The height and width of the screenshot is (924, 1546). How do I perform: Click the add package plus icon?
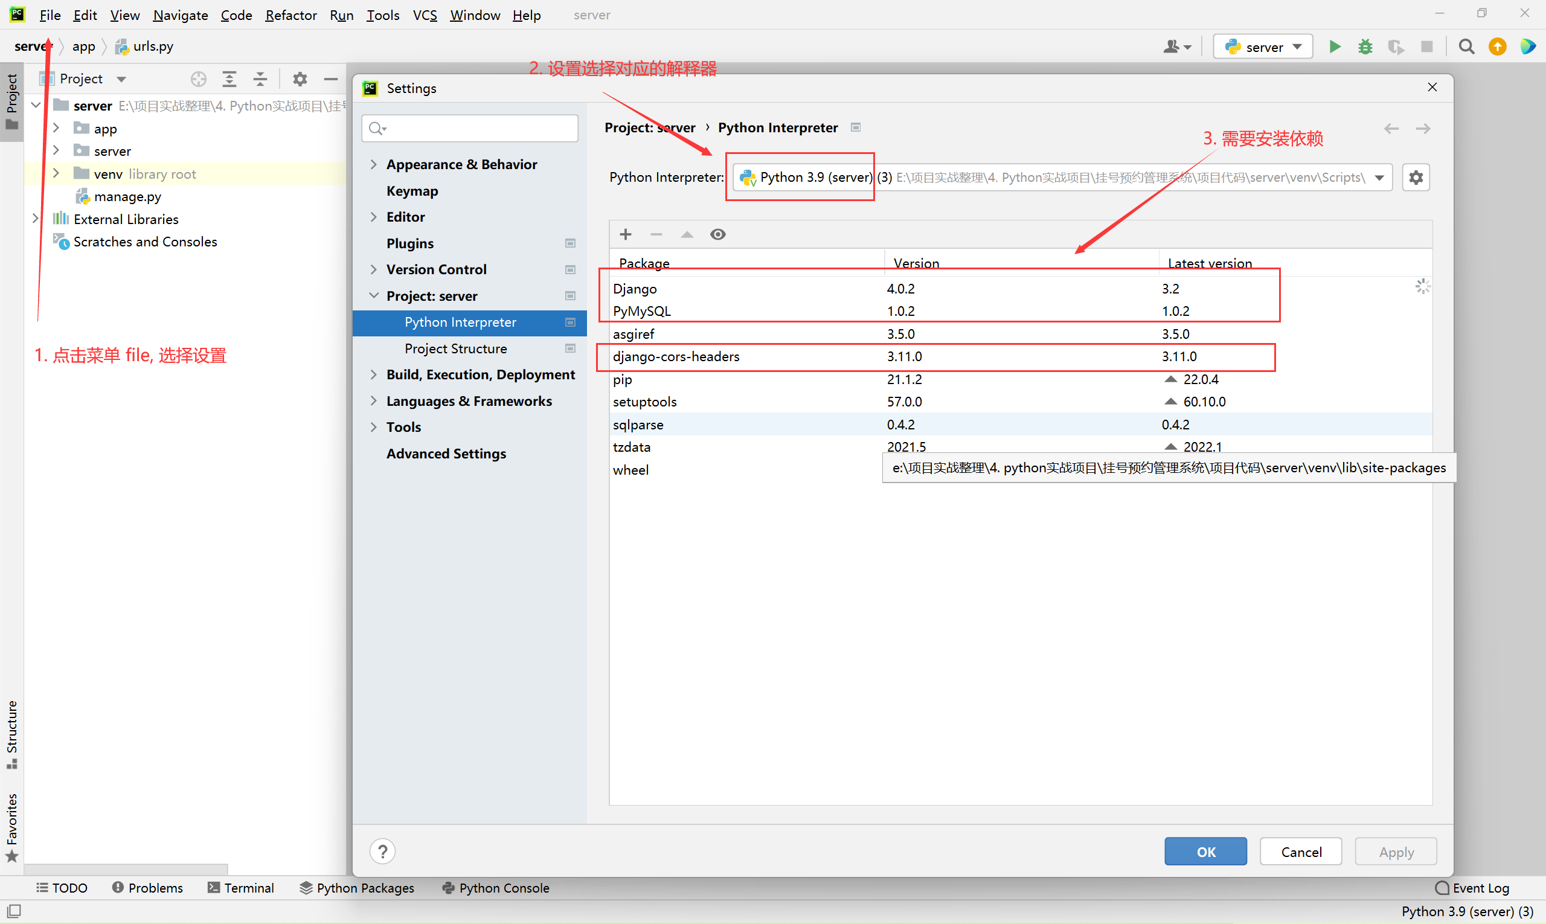[626, 234]
